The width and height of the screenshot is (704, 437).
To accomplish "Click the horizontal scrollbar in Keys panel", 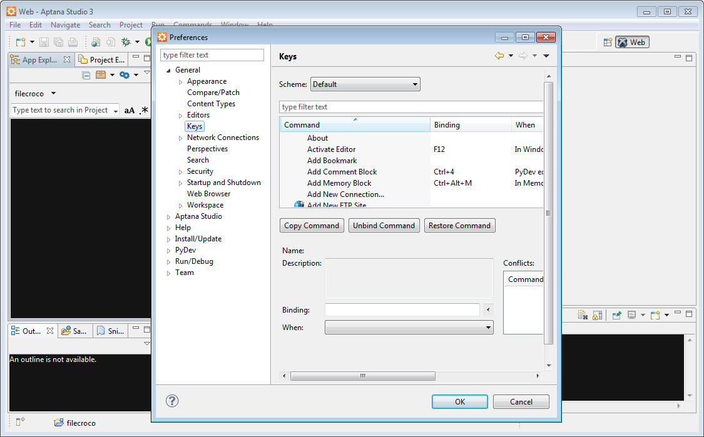I will tap(362, 376).
